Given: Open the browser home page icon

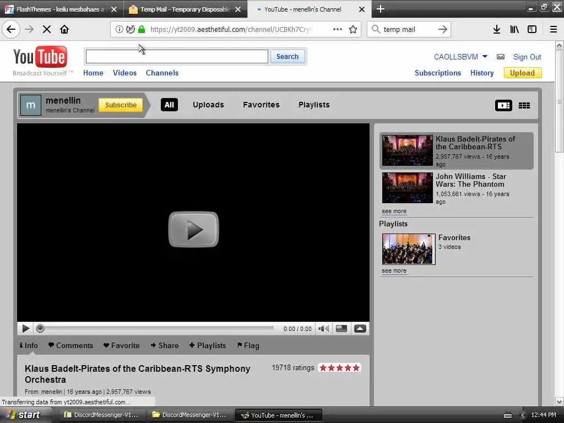Looking at the screenshot, I should tap(64, 29).
